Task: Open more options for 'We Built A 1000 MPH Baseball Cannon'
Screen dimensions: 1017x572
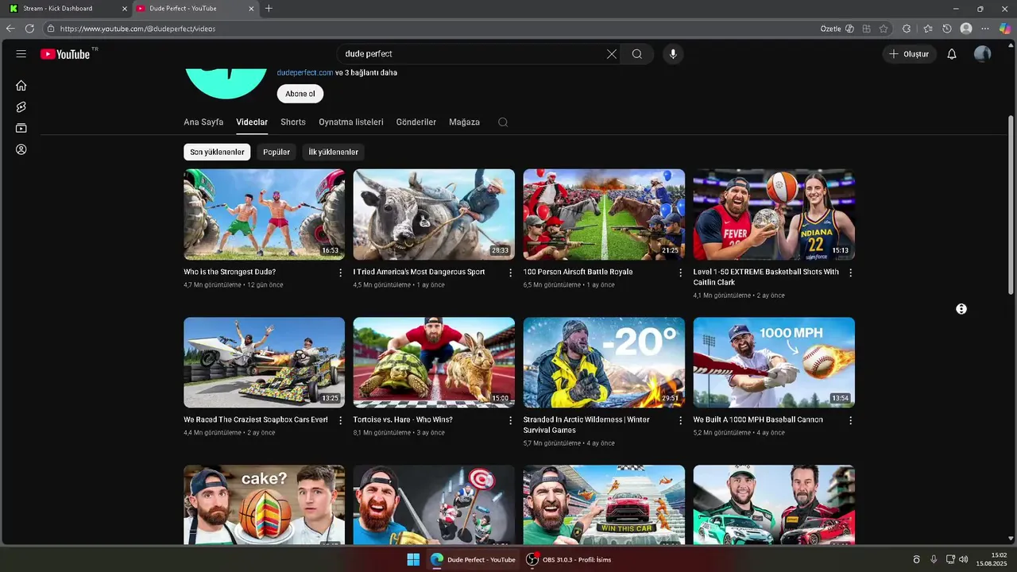Action: tap(850, 420)
